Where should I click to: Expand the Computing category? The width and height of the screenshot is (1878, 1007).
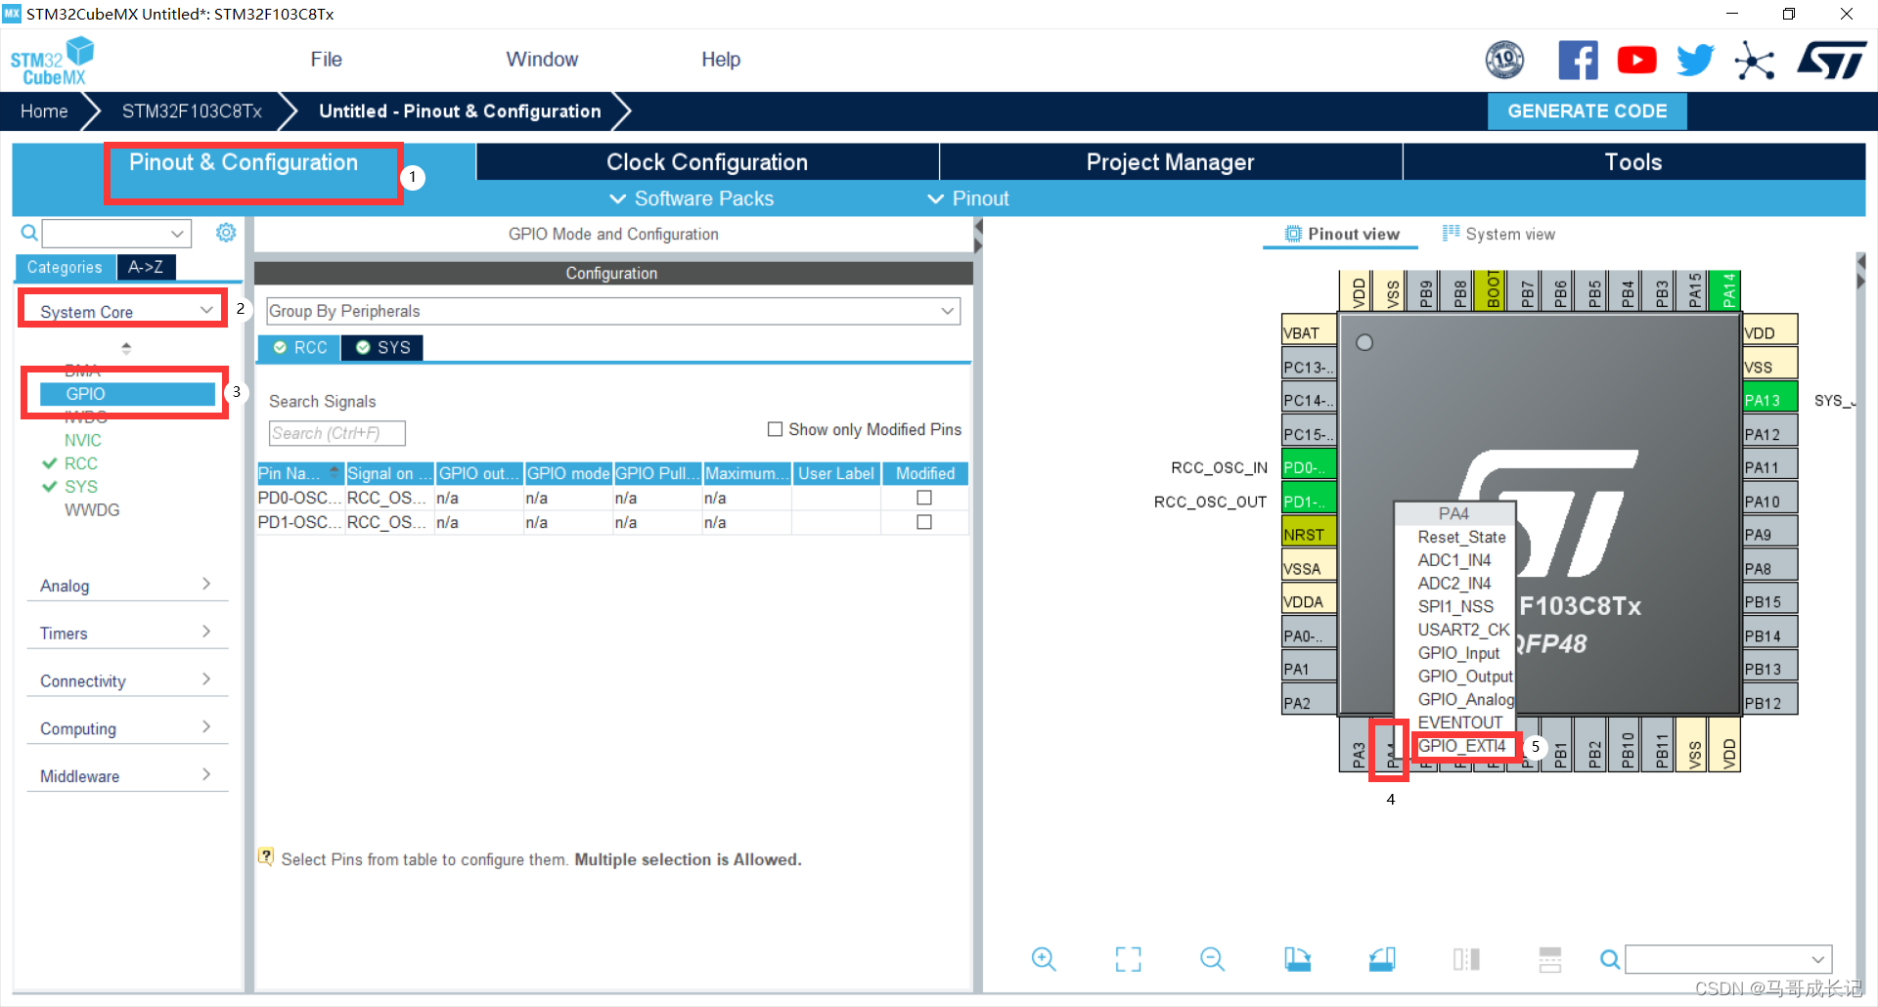125,728
